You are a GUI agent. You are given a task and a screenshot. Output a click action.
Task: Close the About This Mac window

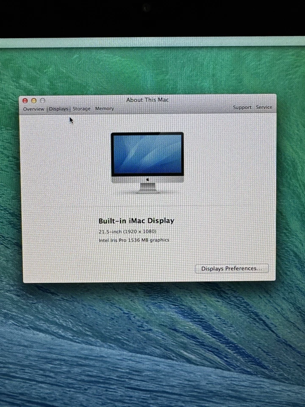(25, 101)
